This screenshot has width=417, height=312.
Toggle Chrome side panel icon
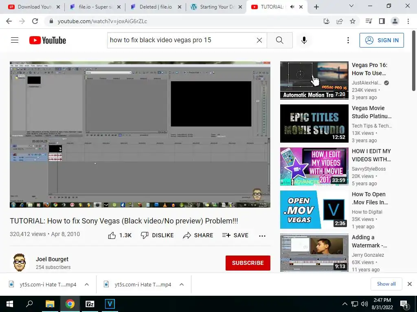click(x=382, y=21)
